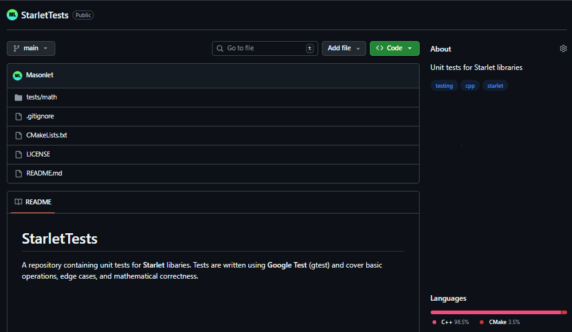Screen dimensions: 572x332
Task: Open the README.md file
Action: click(44, 173)
